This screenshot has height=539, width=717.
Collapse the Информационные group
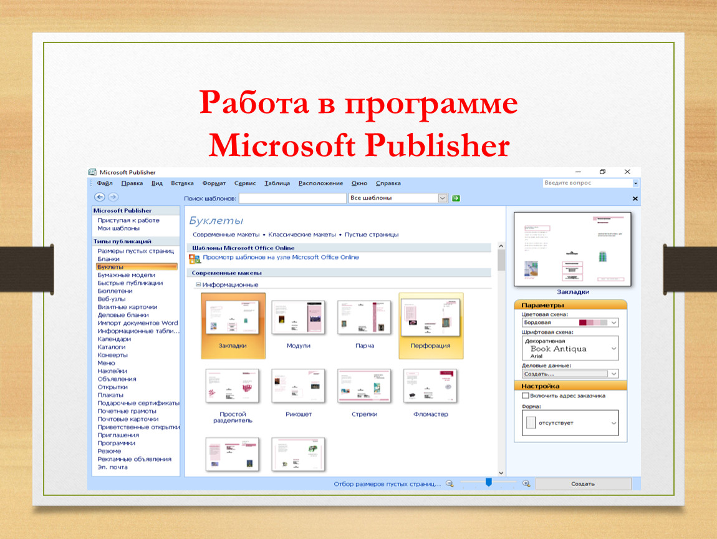point(198,284)
